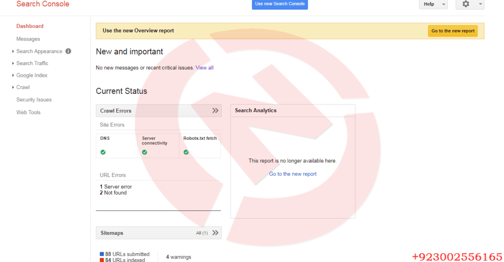Image resolution: width=504 pixels, height=262 pixels.
Task: Click the blue URLs submitted legend square
Action: pyautogui.click(x=102, y=254)
